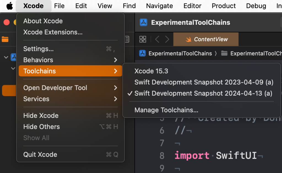Expand Open Developer Tool submenu
Image resolution: width=282 pixels, height=173 pixels.
[x=70, y=88]
